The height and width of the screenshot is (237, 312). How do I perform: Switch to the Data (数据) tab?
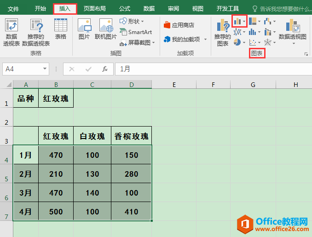tap(149, 9)
